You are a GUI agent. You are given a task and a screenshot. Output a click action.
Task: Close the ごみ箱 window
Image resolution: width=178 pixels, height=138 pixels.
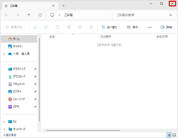(172, 4)
